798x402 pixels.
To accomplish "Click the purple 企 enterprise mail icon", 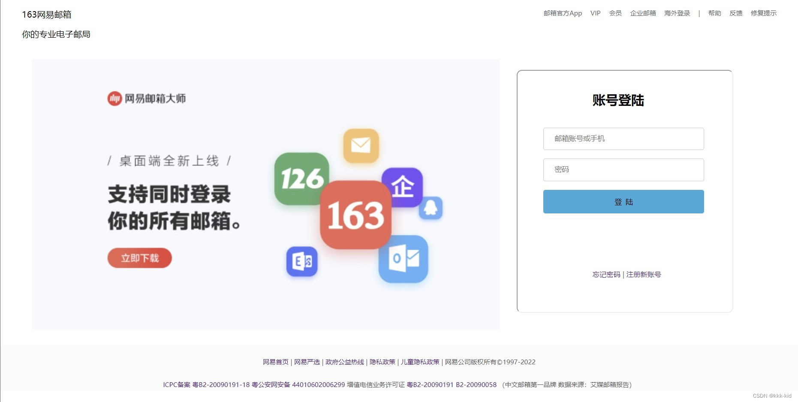I will 402,187.
